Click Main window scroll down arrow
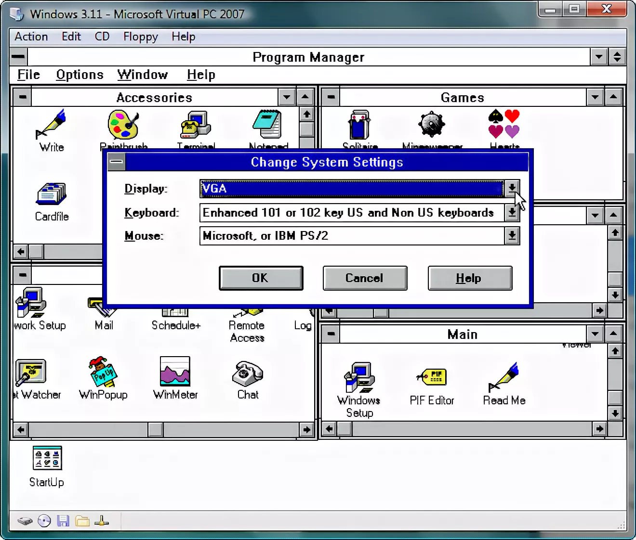 [615, 413]
